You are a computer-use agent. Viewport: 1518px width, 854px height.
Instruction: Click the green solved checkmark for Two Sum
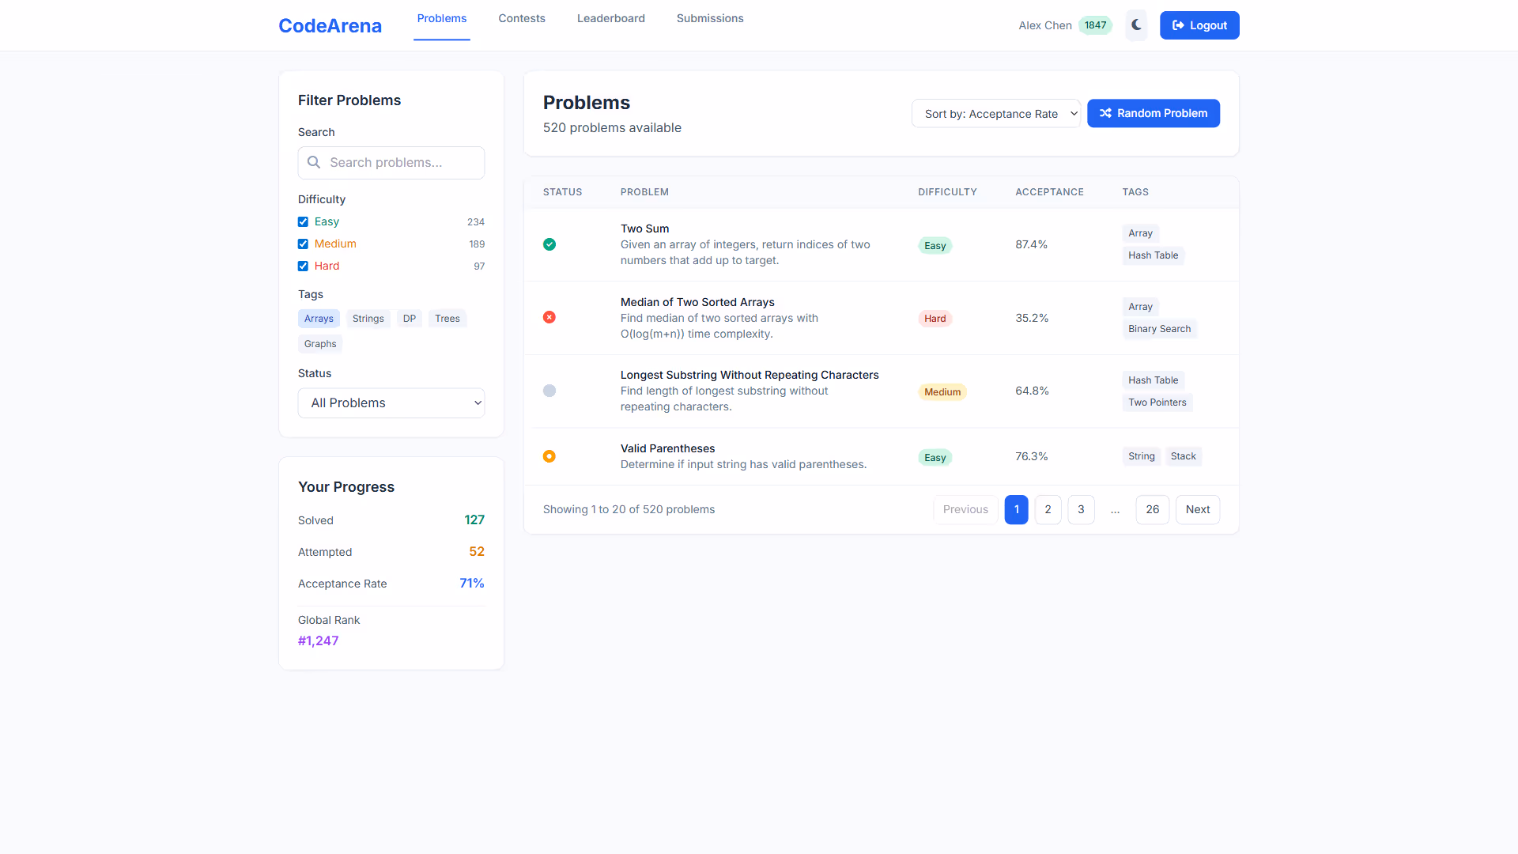click(x=549, y=244)
